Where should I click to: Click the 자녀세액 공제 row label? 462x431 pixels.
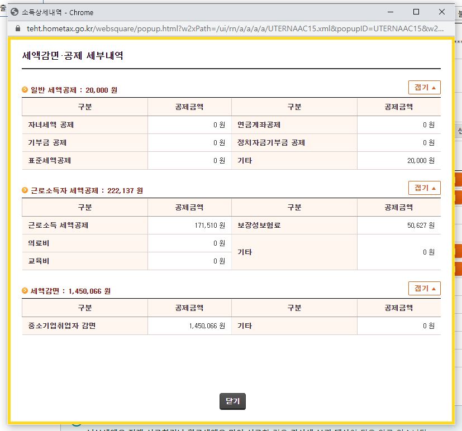pos(51,125)
